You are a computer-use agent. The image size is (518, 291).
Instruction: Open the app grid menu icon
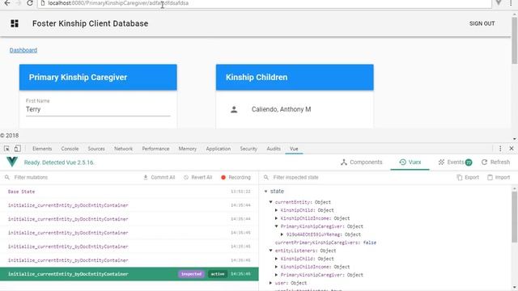[x=15, y=23]
